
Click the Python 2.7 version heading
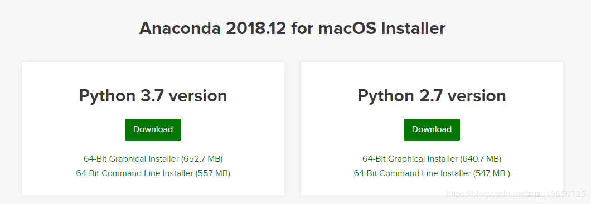point(432,96)
